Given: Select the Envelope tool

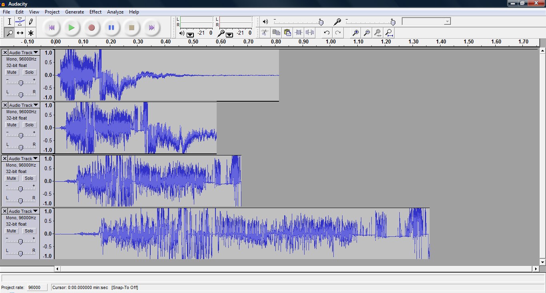Looking at the screenshot, I should [20, 22].
